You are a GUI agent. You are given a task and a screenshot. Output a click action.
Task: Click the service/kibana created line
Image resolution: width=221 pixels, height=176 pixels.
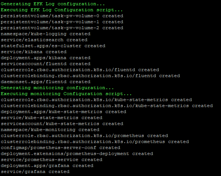pyautogui.click(x=34, y=52)
